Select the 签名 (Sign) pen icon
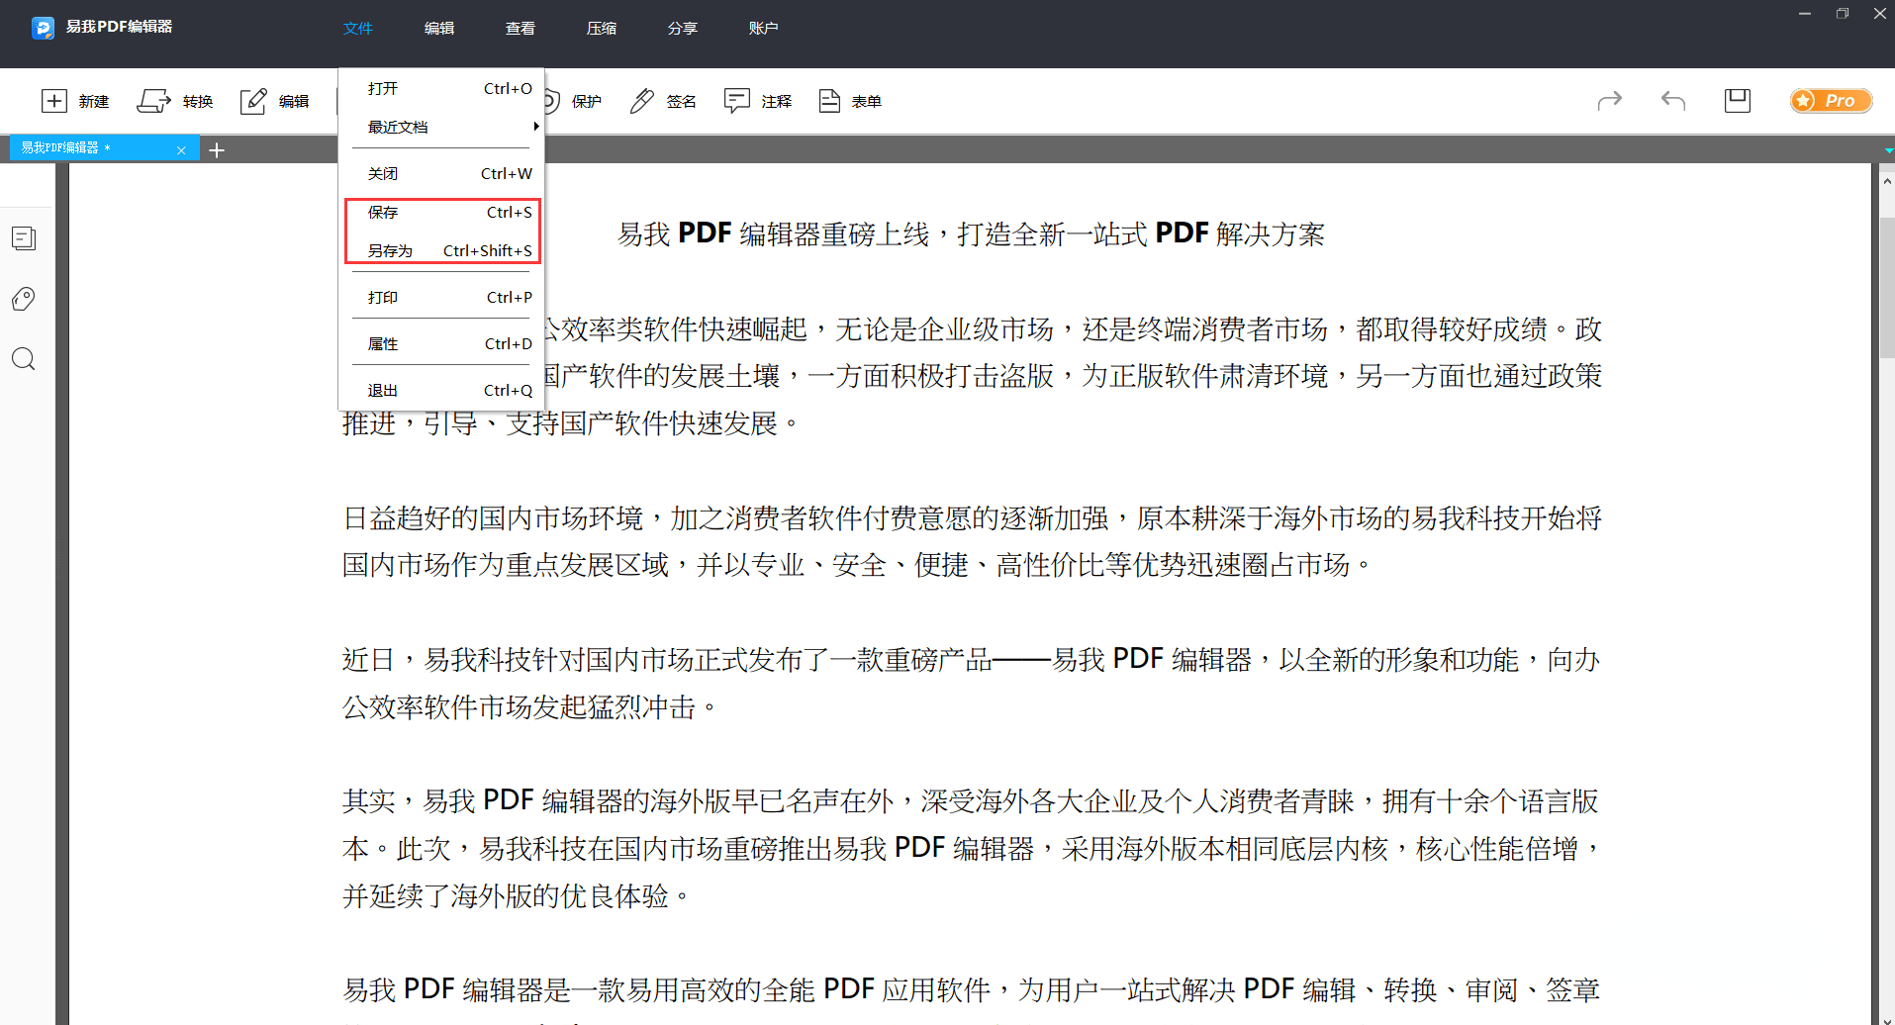This screenshot has width=1895, height=1025. (642, 101)
